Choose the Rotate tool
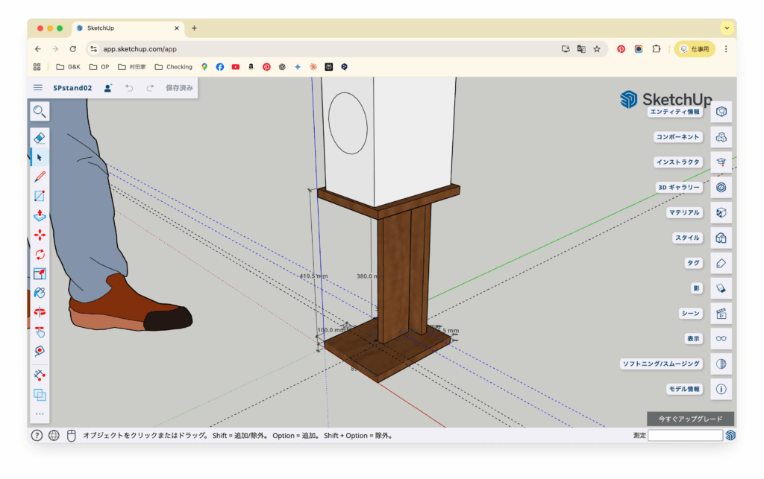This screenshot has width=764, height=479. [40, 254]
